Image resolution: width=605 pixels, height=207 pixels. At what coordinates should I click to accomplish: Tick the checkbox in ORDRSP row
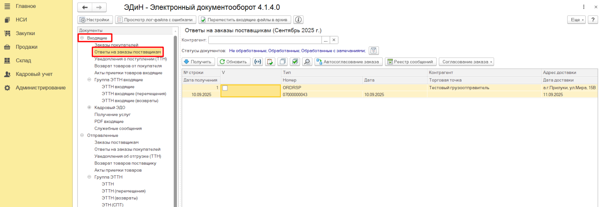(x=225, y=88)
